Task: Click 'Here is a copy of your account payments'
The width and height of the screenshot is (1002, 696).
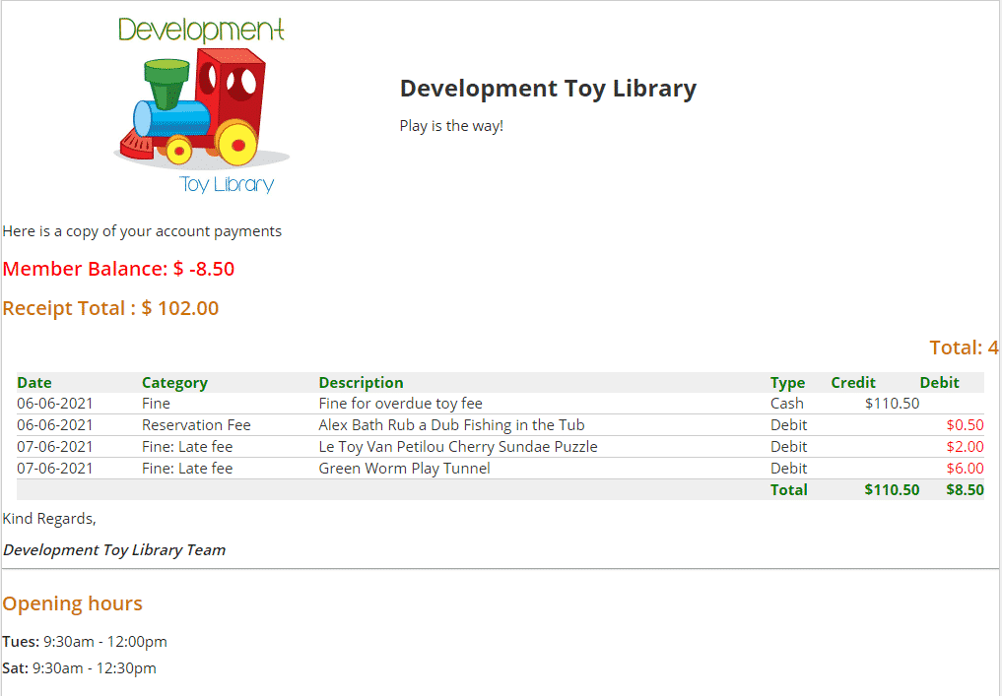Action: (142, 231)
